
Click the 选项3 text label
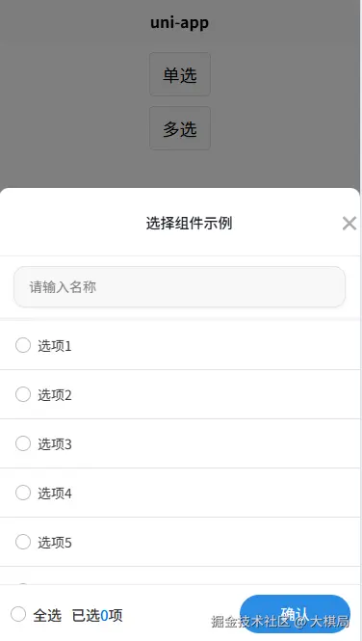(x=55, y=444)
